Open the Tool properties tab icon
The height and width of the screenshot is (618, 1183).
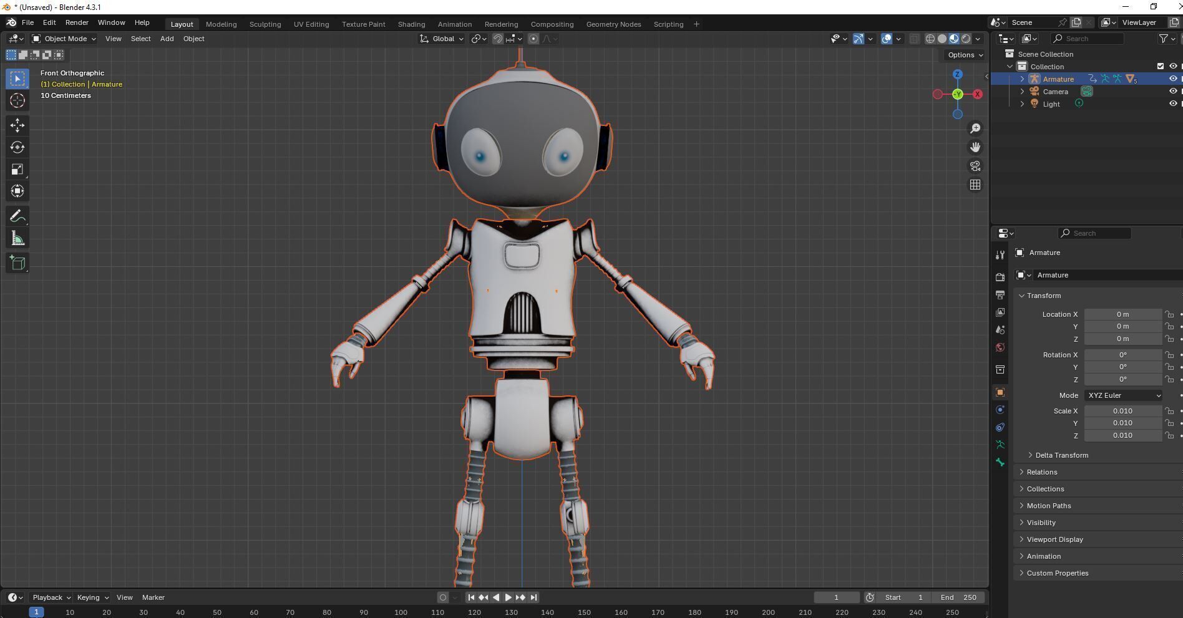(x=1000, y=255)
